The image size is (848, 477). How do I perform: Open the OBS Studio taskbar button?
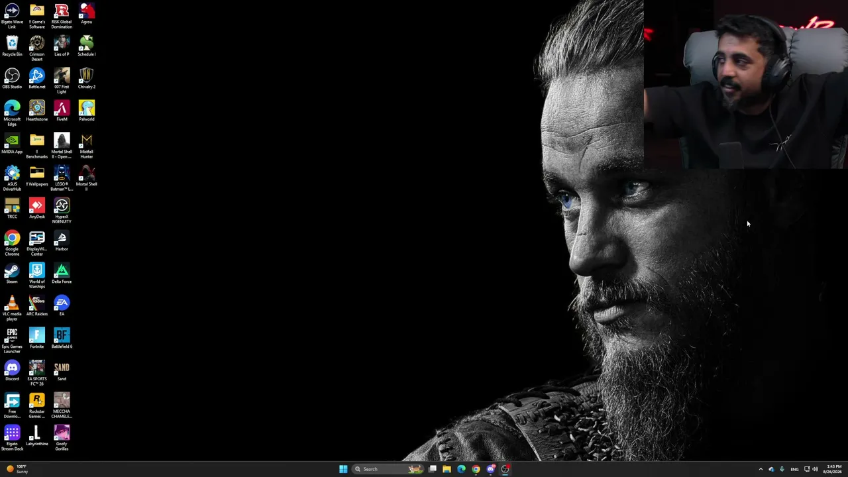click(x=505, y=469)
